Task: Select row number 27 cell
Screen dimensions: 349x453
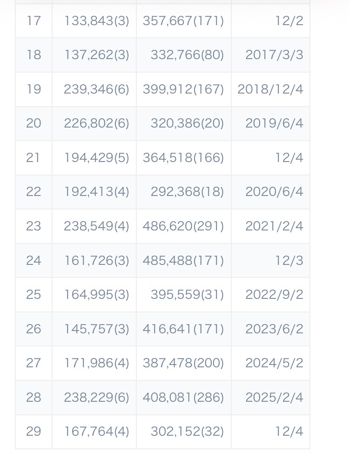Action: 34,363
